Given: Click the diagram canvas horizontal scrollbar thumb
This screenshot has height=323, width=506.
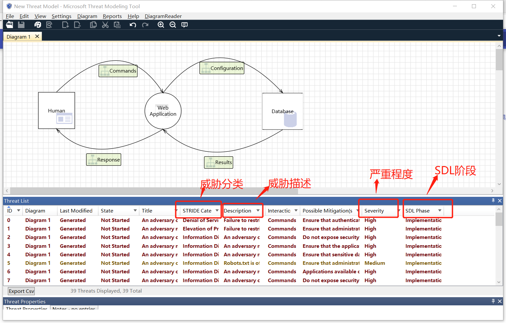Looking at the screenshot, I should click(154, 191).
